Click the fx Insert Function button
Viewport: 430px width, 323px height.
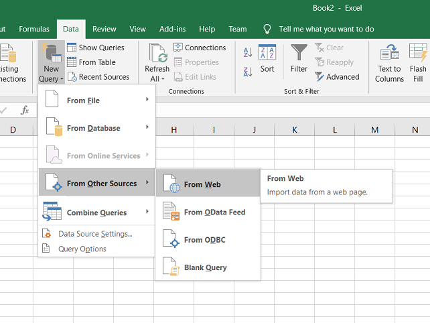click(x=25, y=110)
